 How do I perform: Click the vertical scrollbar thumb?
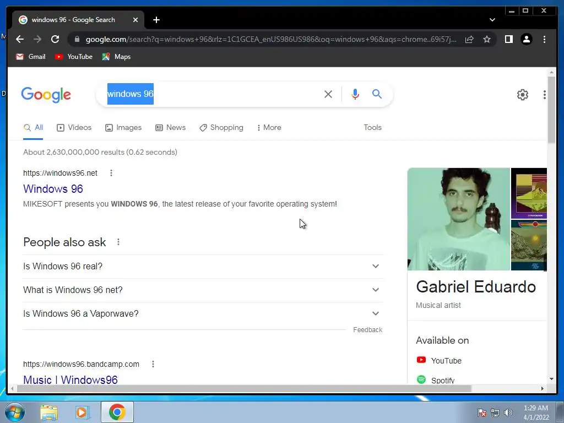point(551,110)
